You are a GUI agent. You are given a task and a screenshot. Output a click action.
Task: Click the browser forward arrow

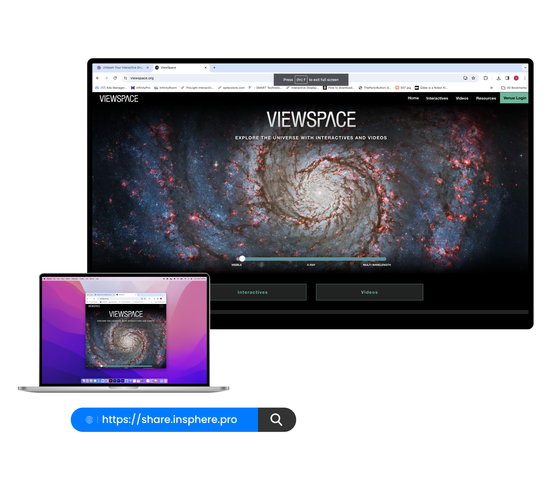tap(106, 78)
